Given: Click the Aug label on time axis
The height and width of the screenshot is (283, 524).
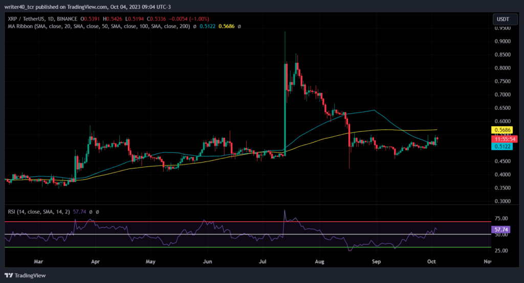Looking at the screenshot, I should tap(320, 262).
